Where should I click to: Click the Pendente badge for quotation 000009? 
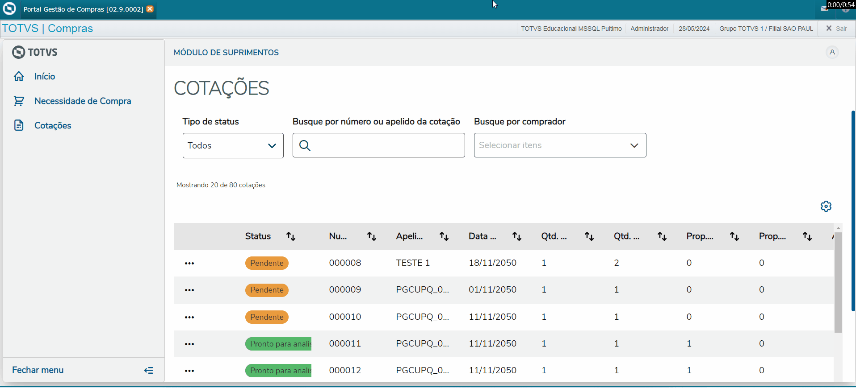point(267,290)
